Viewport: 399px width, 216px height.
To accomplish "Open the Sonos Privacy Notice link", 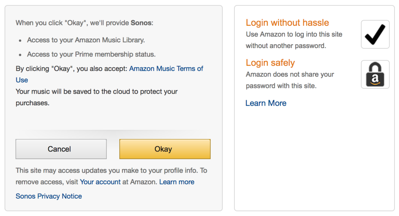I will (49, 196).
